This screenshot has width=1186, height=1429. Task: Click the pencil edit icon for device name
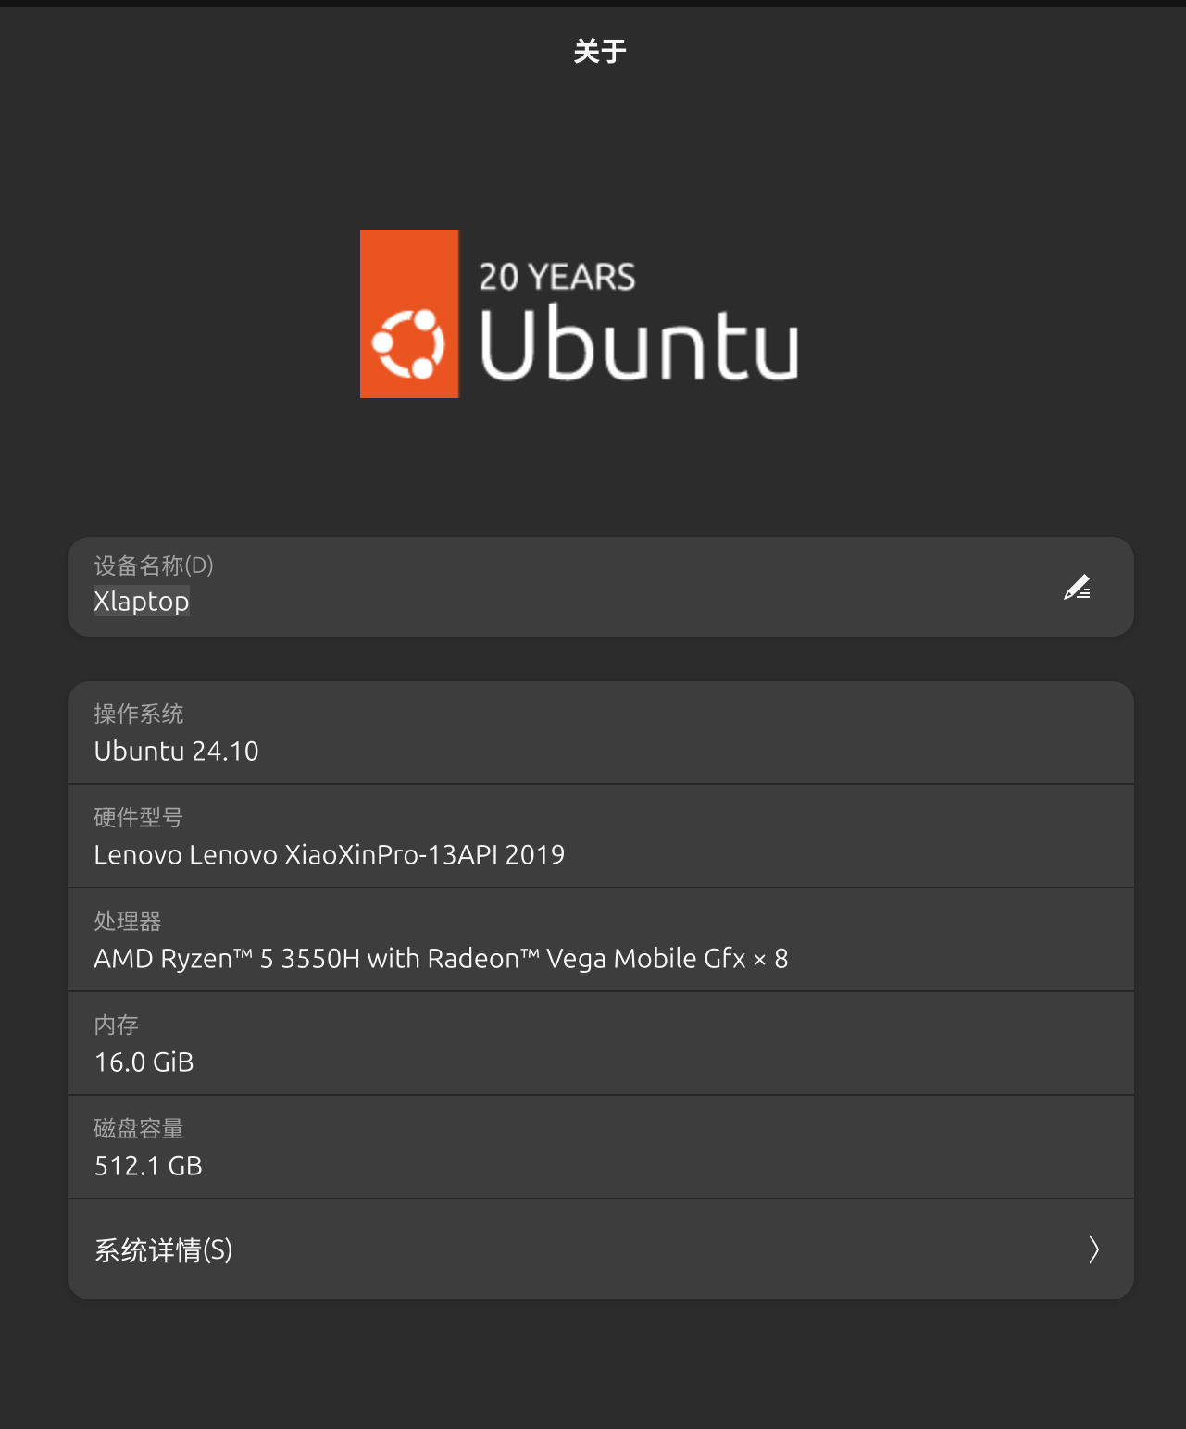click(x=1077, y=588)
